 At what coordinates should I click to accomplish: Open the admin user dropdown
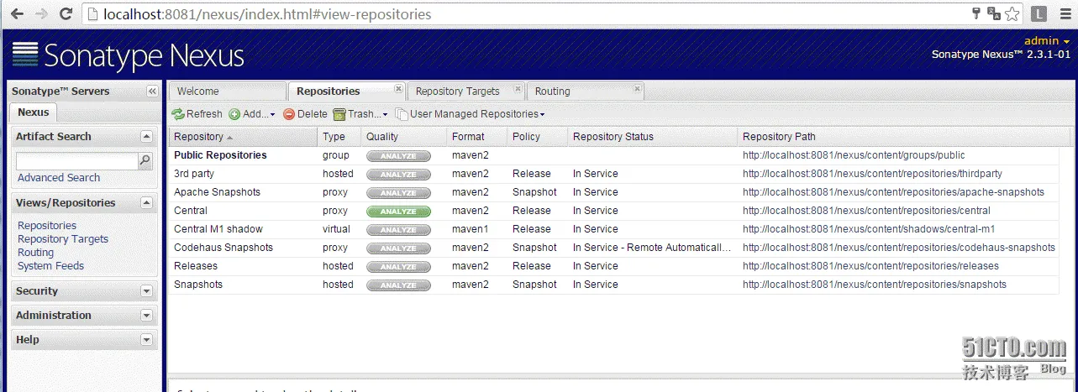pos(1047,41)
